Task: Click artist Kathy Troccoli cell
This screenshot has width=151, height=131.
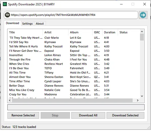Action: point(53,46)
